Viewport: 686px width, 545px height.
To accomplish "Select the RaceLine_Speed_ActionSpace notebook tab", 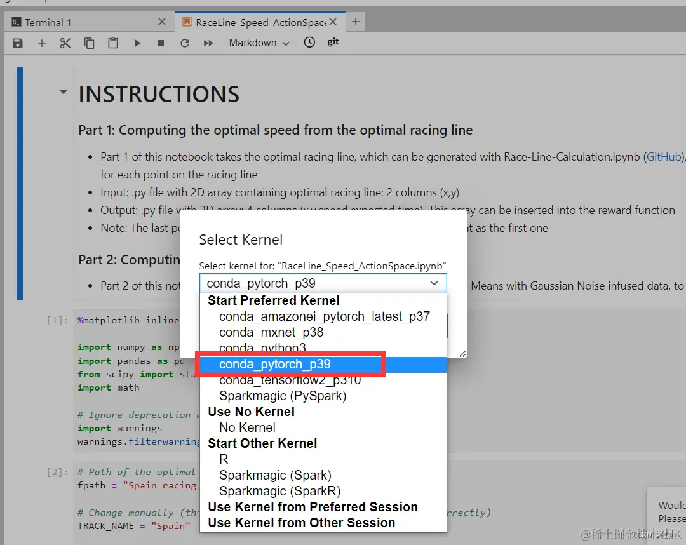I will point(261,22).
